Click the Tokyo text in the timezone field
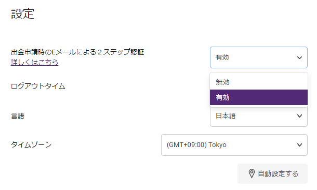Viewport: 317px width, 190px height. (217, 145)
